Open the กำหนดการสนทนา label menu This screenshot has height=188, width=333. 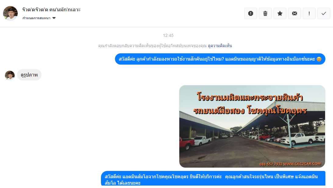tap(36, 18)
